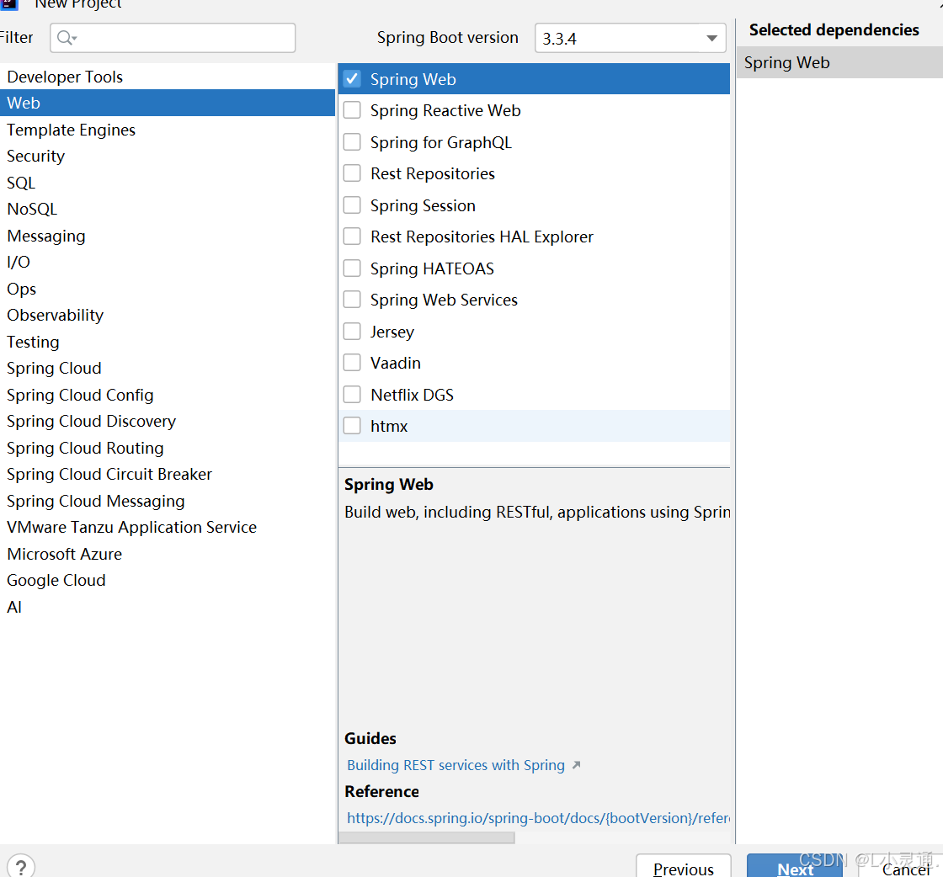Open the Template Engines category
The image size is (943, 877).
(168, 130)
